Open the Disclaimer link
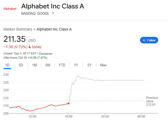Image resolution: width=168 pixels, height=121 pixels. (x=46, y=53)
